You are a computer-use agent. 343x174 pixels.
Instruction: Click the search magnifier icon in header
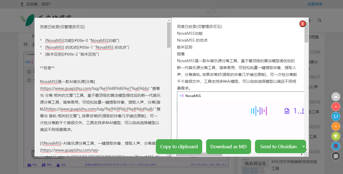[x=320, y=21]
